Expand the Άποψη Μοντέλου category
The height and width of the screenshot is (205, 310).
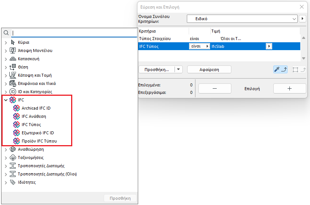(x=6, y=51)
